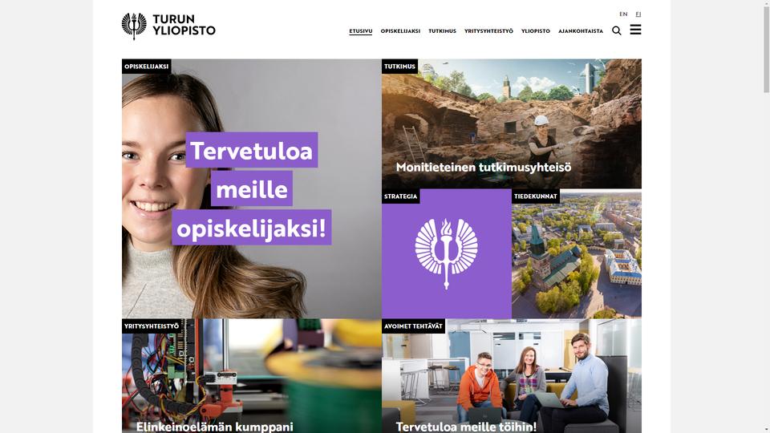Click the page vertical scrollbar thumb

(766, 47)
